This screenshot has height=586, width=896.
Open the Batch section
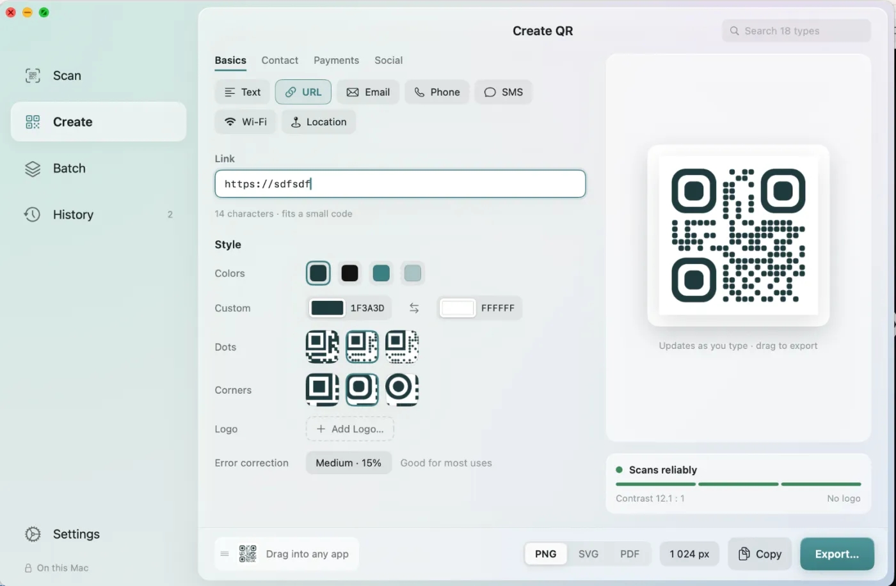tap(99, 168)
